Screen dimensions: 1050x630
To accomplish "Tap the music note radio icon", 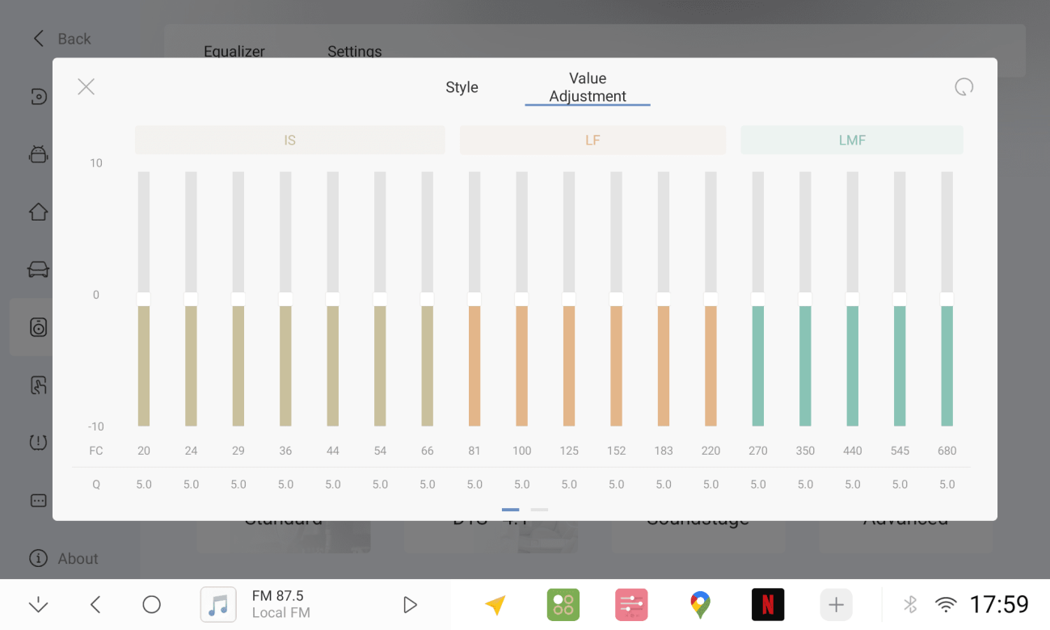I will [218, 604].
